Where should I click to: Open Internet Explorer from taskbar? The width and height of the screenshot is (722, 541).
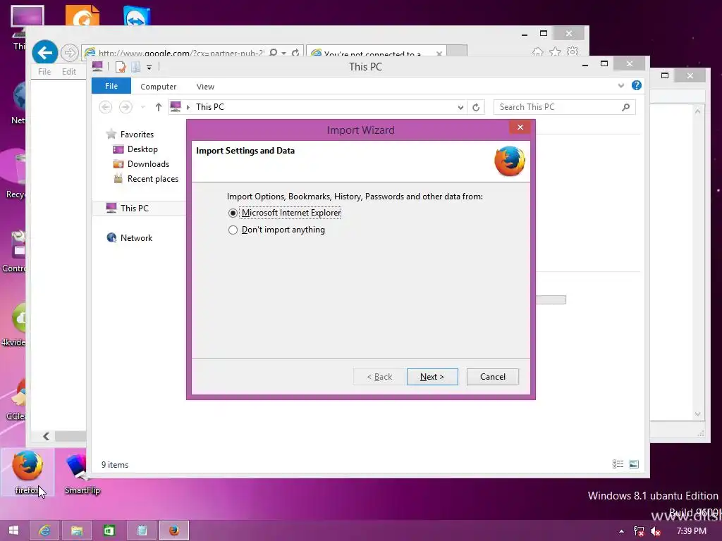tap(44, 530)
